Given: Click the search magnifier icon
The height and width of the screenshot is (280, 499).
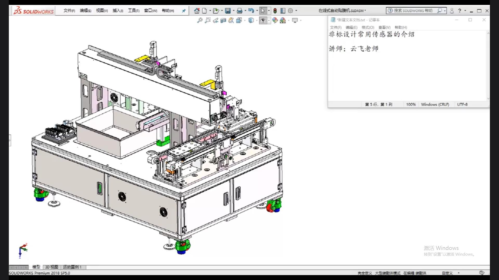Looking at the screenshot, I should coord(439,11).
